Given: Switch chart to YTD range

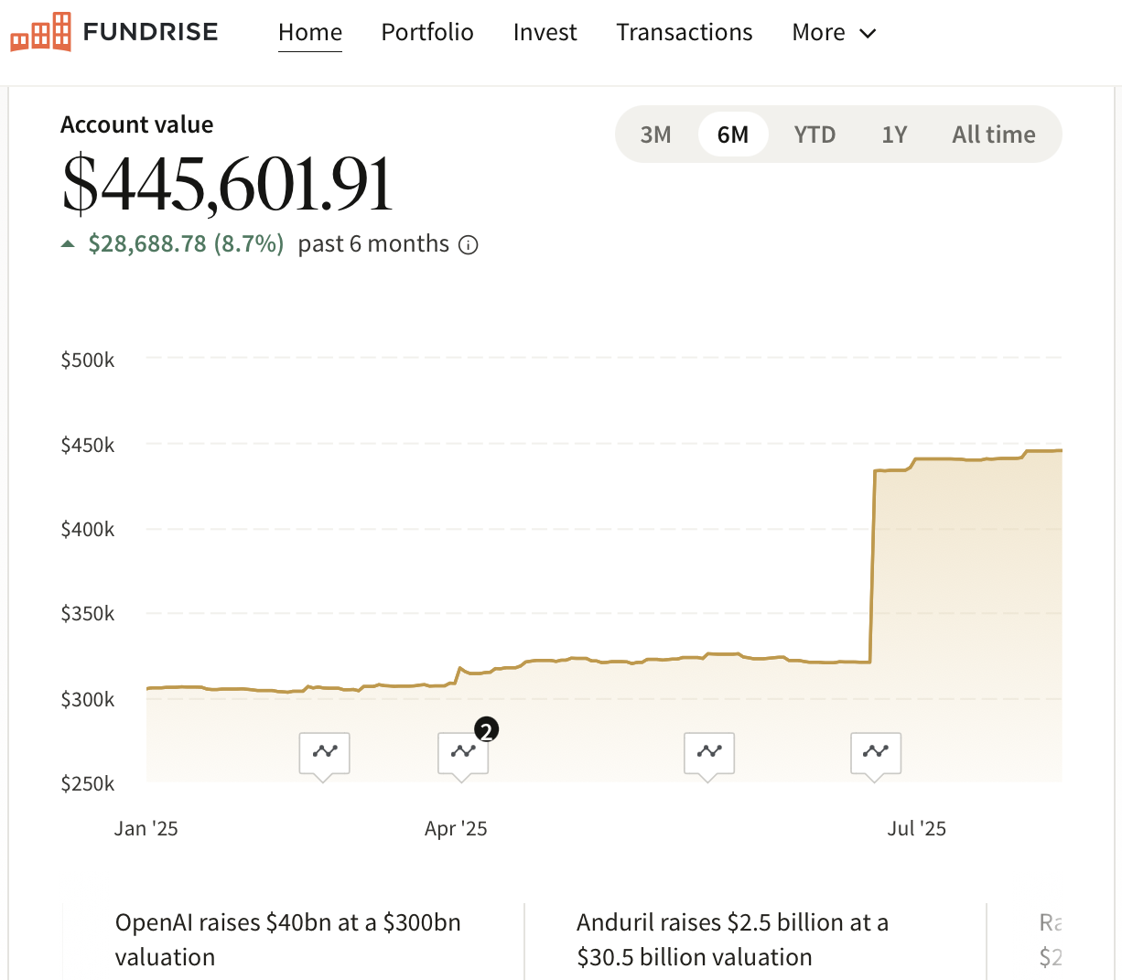Looking at the screenshot, I should [x=815, y=135].
